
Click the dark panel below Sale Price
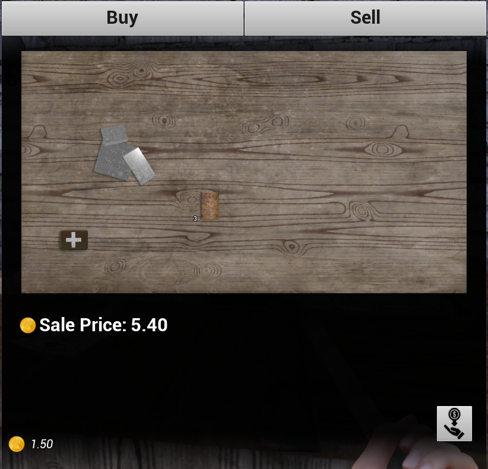point(218,373)
